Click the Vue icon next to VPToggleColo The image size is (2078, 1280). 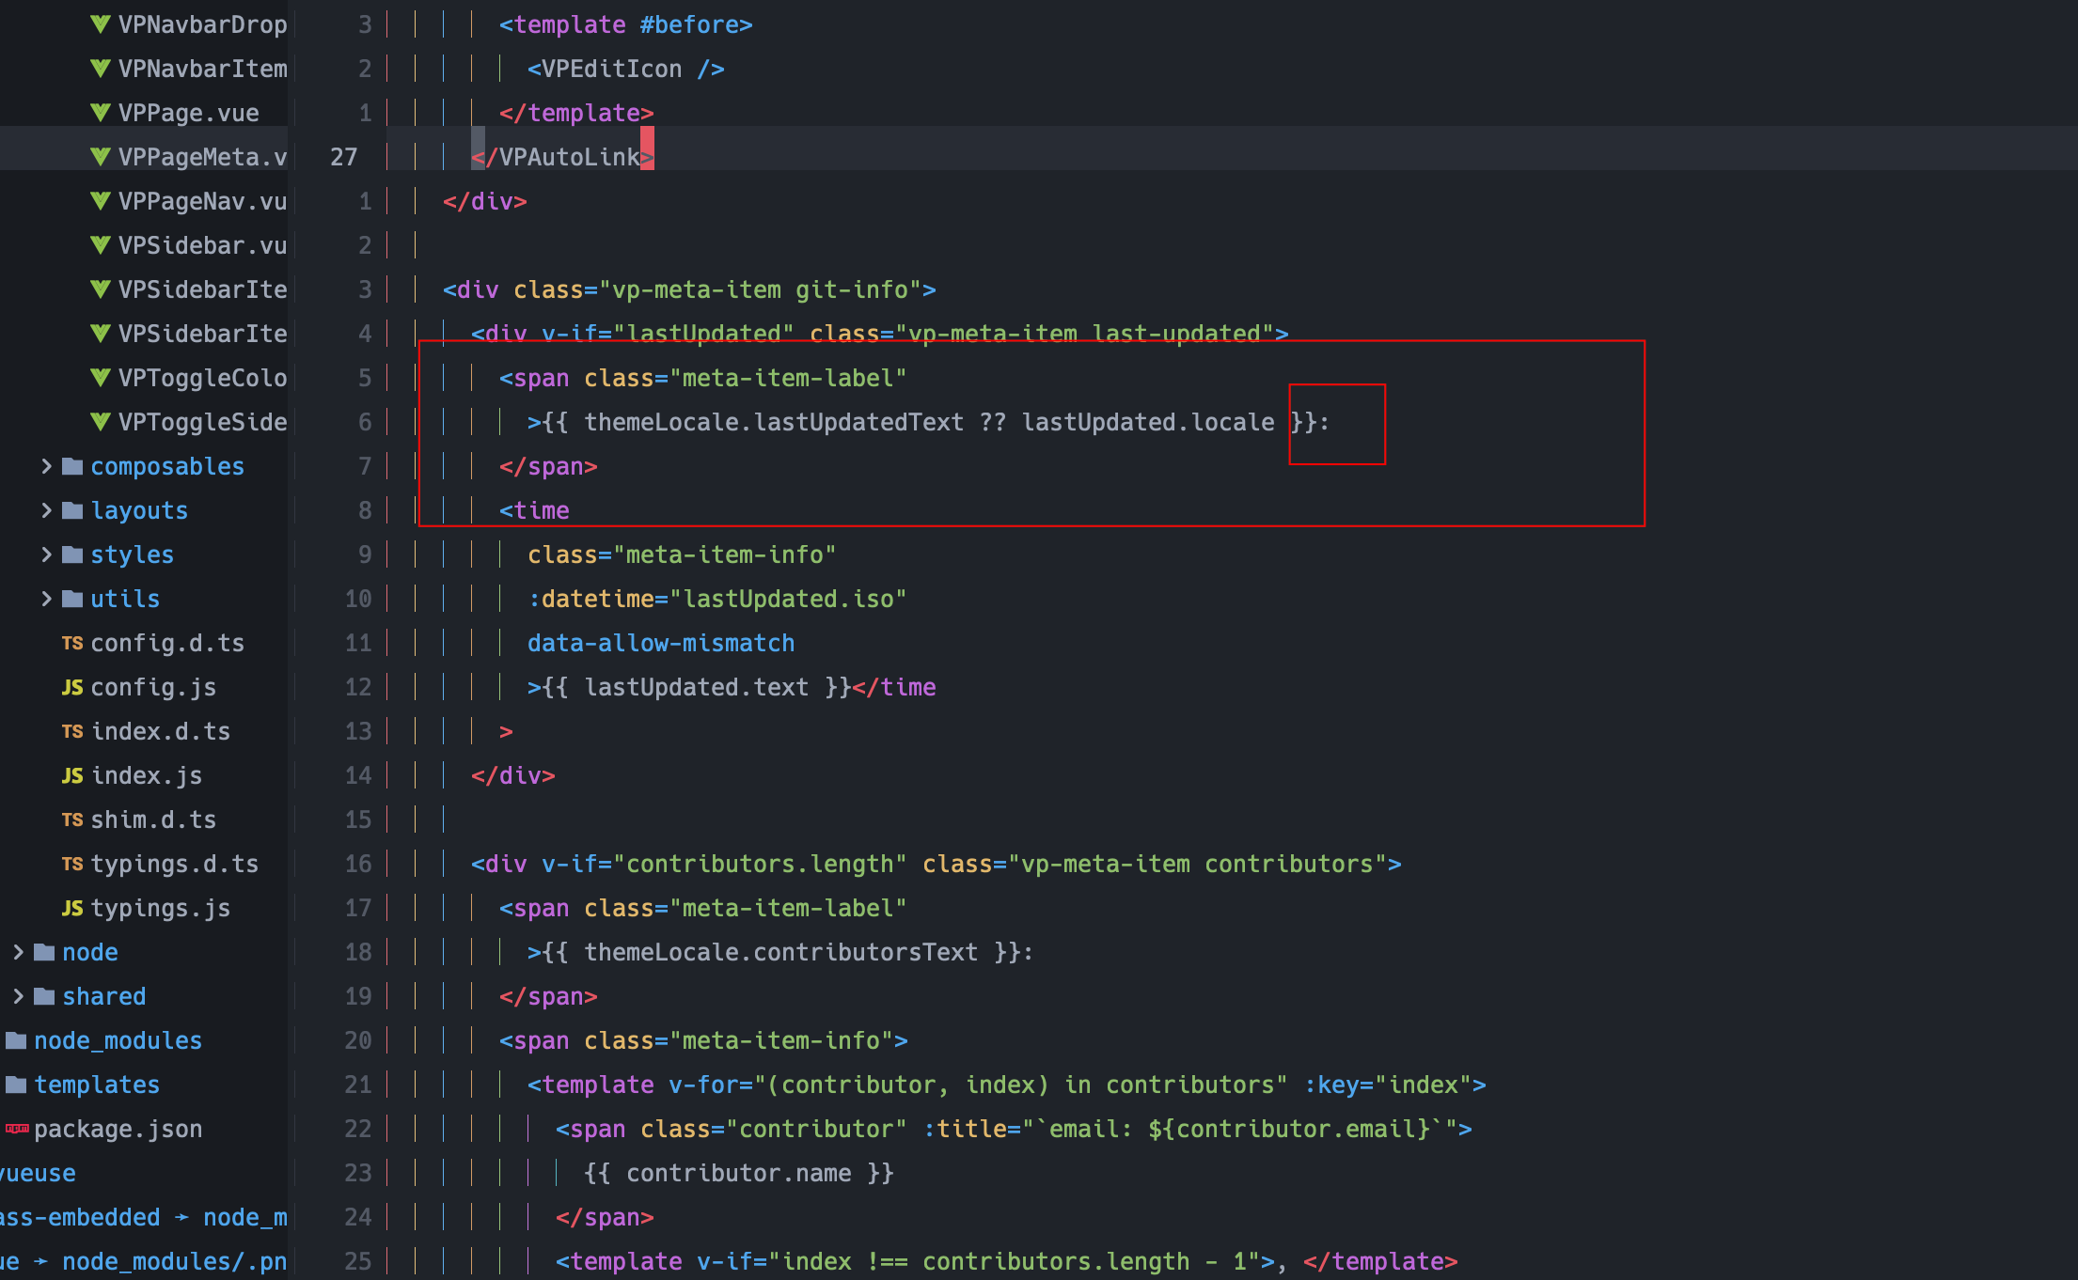(101, 378)
